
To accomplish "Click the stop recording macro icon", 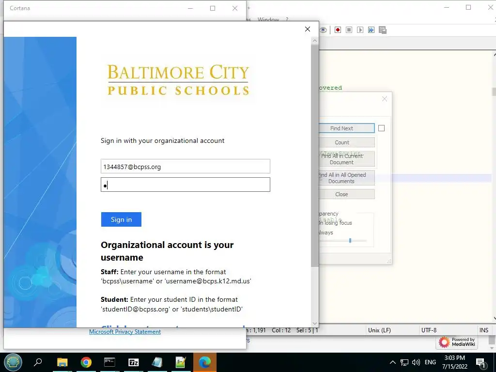I will click(x=349, y=30).
